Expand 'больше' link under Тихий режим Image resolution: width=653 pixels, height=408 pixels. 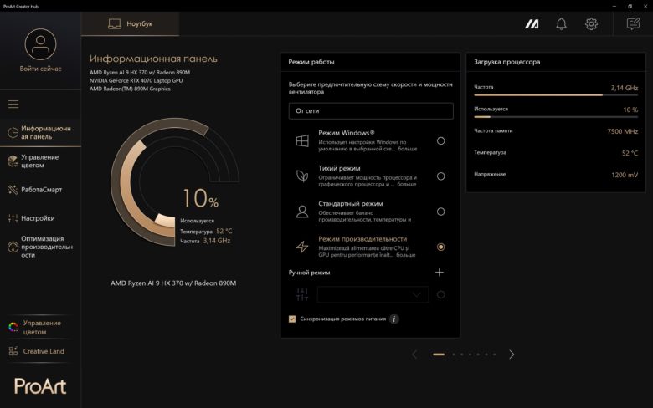(x=407, y=184)
